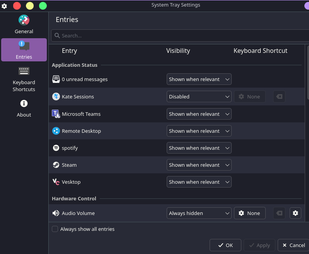
Task: Open the Keyboard Shortcuts page
Action: [x=24, y=79]
